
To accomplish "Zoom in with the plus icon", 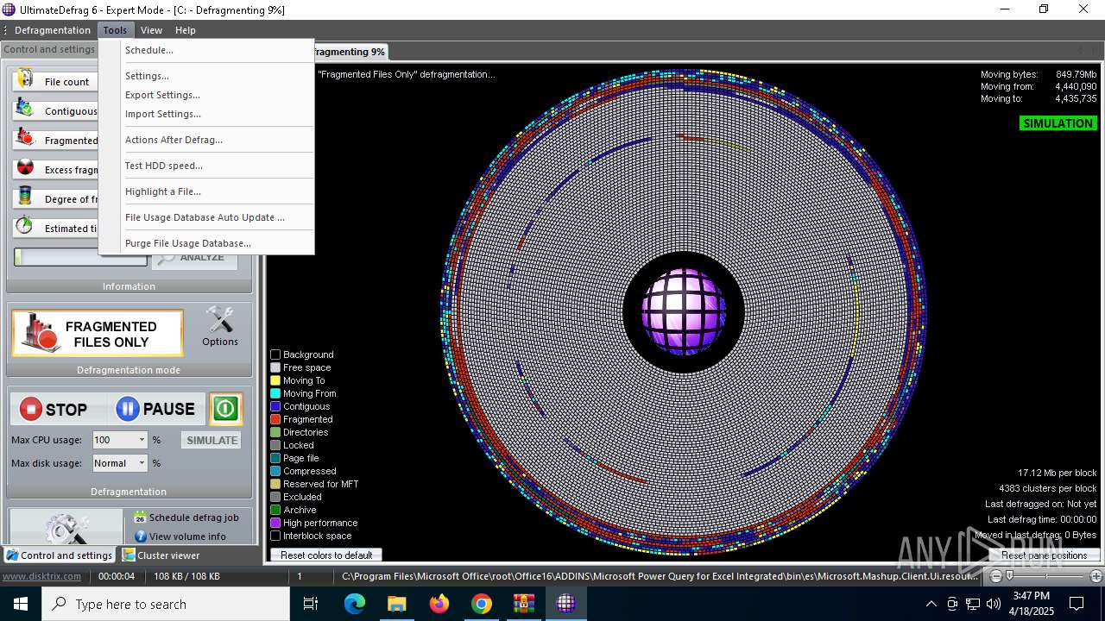I will (1096, 576).
